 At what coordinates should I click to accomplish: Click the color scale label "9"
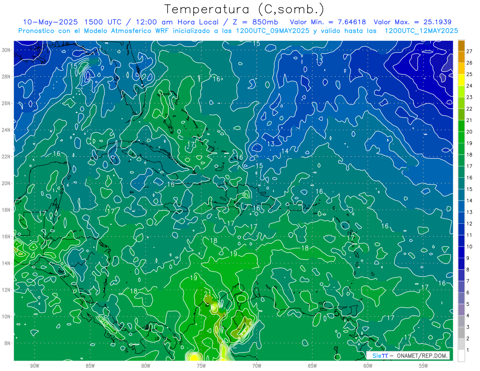click(468, 258)
